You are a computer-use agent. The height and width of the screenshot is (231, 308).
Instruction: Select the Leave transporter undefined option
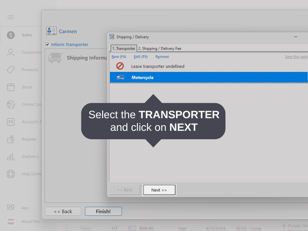point(158,66)
